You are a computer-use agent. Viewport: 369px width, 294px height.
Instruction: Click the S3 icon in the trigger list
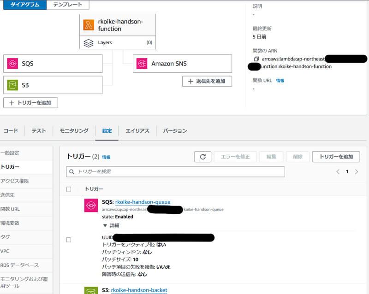click(x=91, y=290)
